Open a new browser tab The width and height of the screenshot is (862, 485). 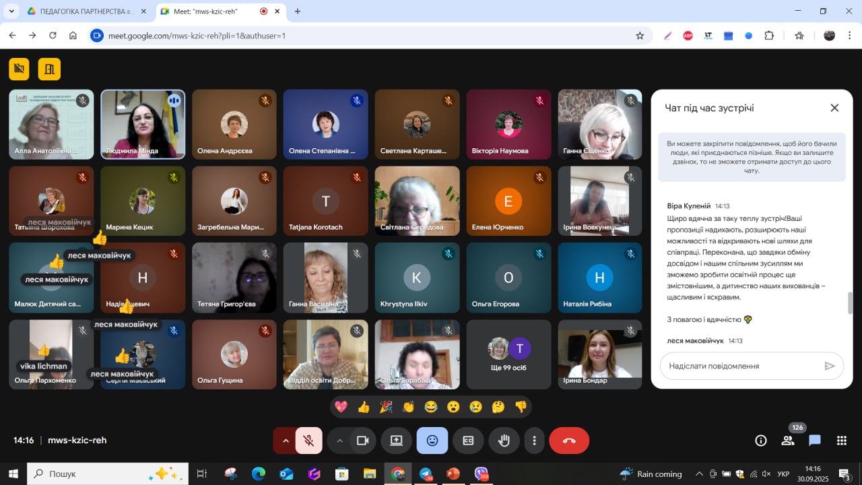tap(298, 11)
